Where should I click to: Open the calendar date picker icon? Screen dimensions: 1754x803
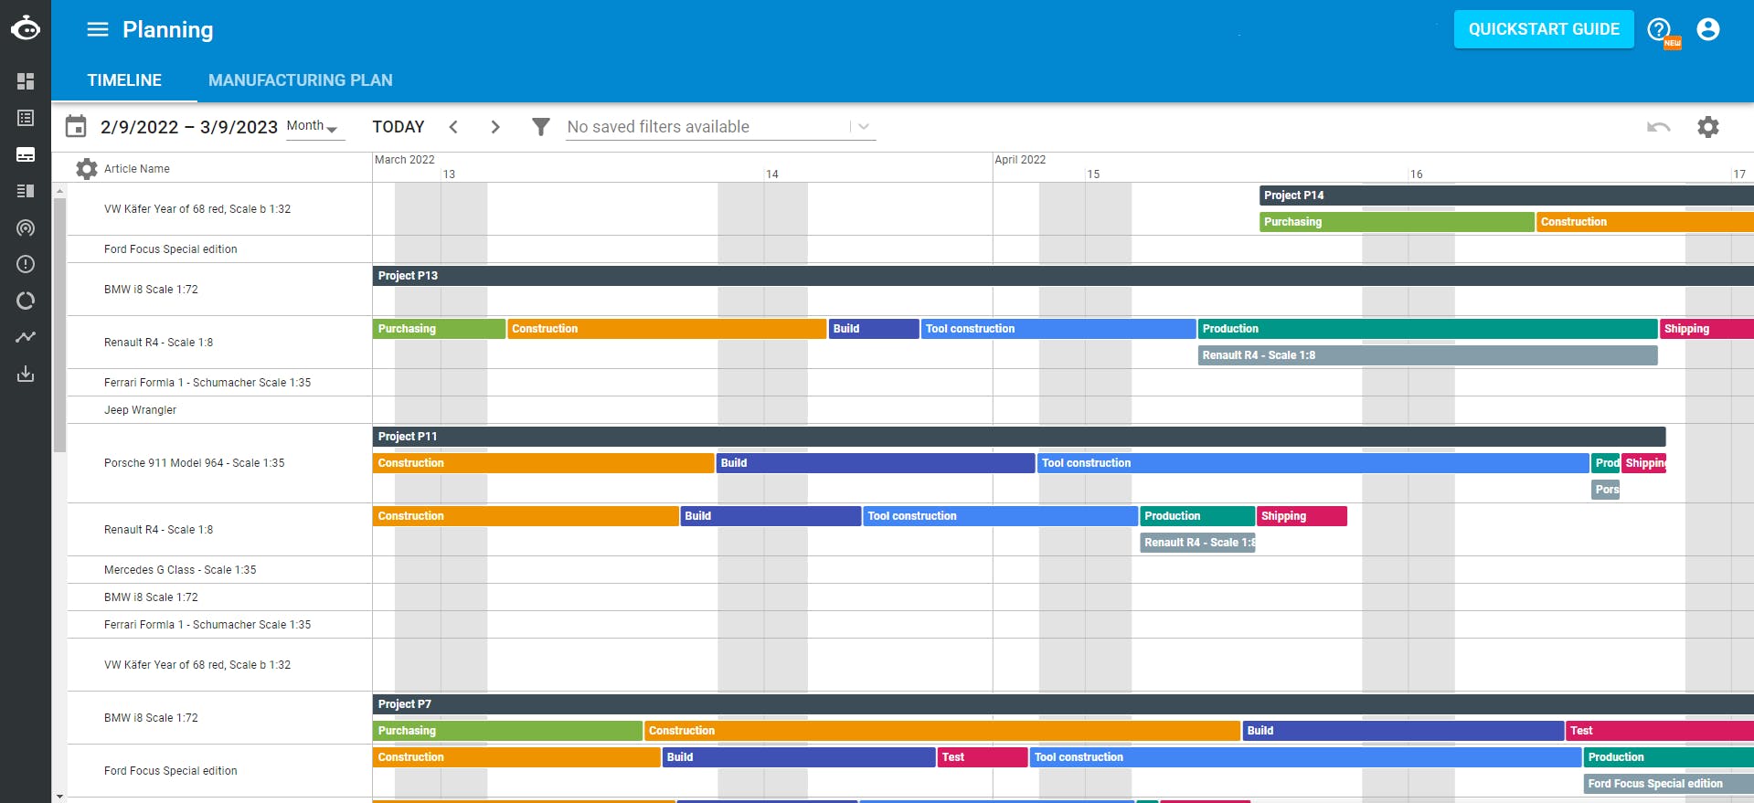[76, 126]
